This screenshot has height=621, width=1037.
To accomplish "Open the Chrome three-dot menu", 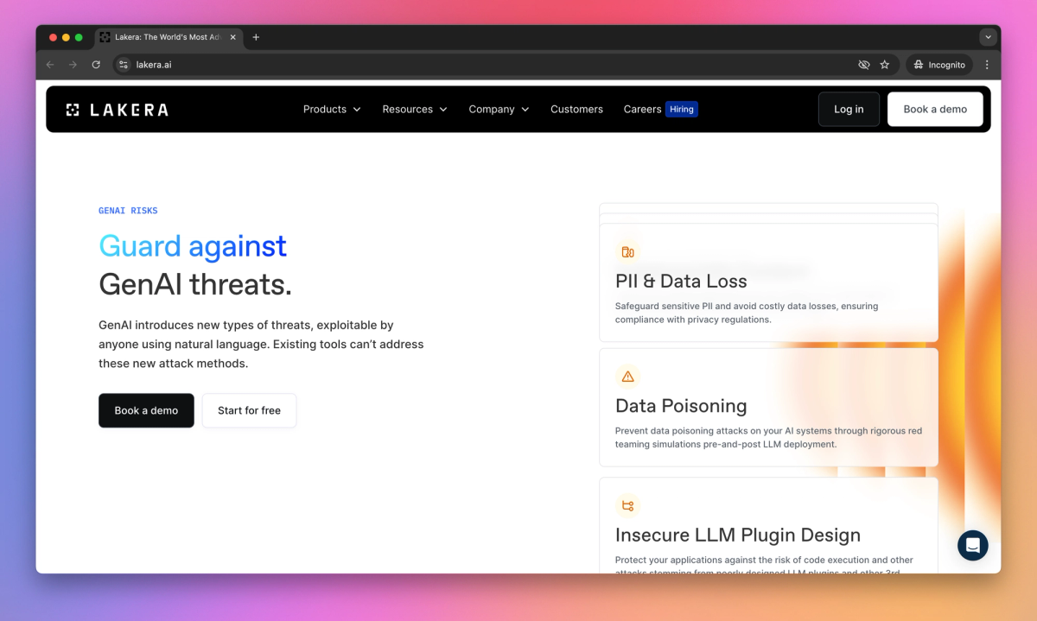I will coord(987,65).
